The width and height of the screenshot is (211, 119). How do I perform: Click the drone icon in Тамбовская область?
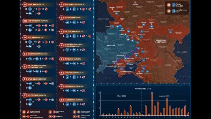pyautogui.click(x=67, y=104)
